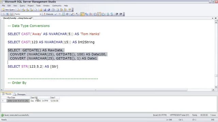Open an Analysis Services XMLA Query
The width and height of the screenshot is (218, 122).
pos(31,10)
